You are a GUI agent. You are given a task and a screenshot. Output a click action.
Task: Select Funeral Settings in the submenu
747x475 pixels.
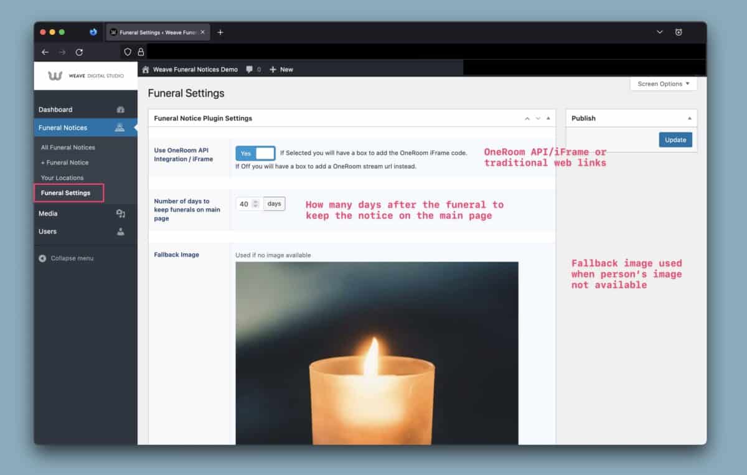click(x=66, y=193)
